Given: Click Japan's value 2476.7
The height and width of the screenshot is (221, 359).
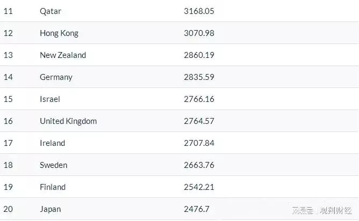Looking at the screenshot, I should (x=197, y=209).
